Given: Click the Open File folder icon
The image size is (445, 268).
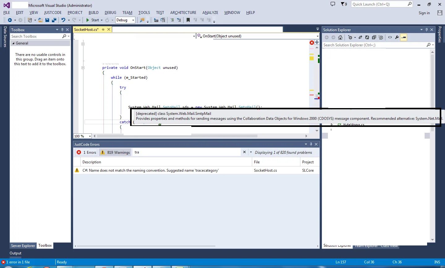Looking at the screenshot, I should click(x=40, y=20).
